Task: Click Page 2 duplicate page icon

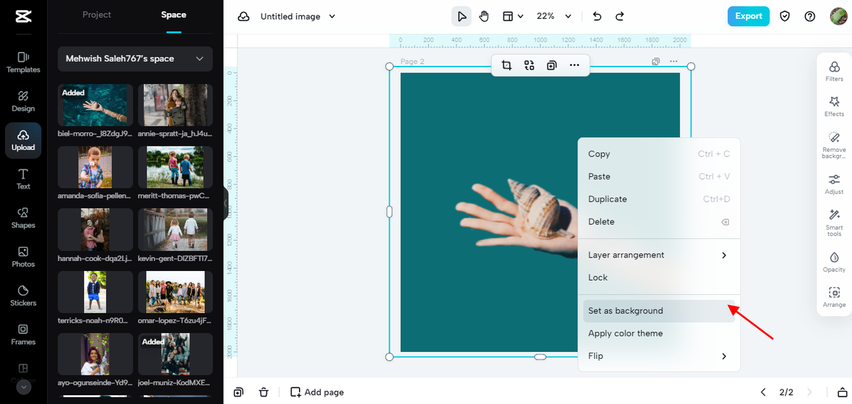Action: pos(656,61)
